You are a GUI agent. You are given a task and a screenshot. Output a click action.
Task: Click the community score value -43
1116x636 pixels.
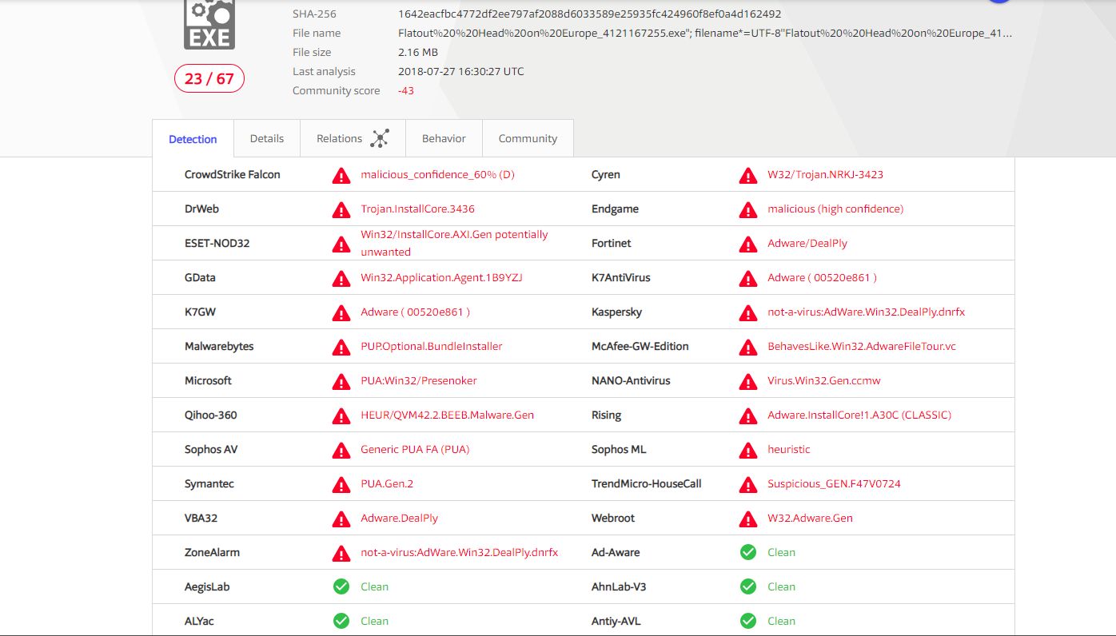pos(406,90)
